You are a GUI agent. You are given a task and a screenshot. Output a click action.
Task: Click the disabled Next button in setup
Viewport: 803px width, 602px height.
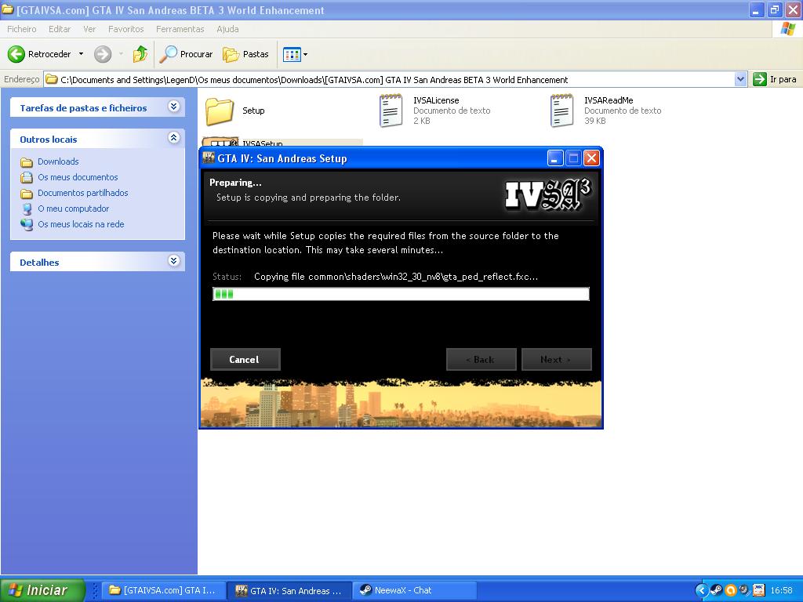tap(556, 359)
